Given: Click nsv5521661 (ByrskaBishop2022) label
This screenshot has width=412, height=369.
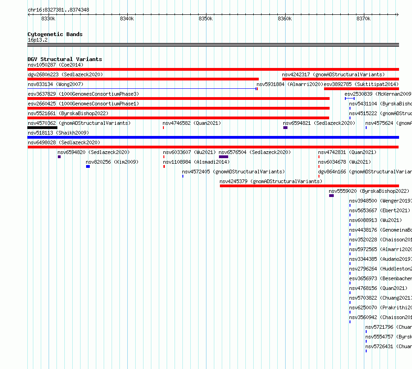Looking at the screenshot, I should [68, 113].
